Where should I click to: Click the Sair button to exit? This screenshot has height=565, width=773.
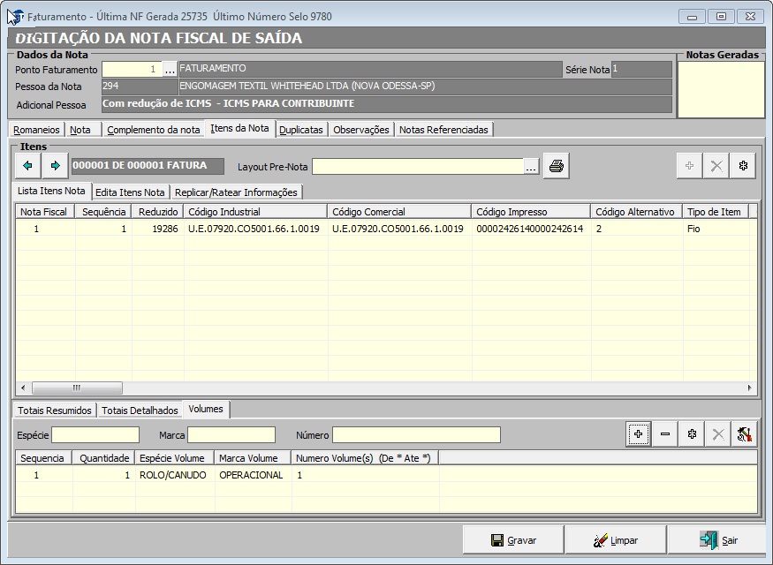tap(717, 540)
